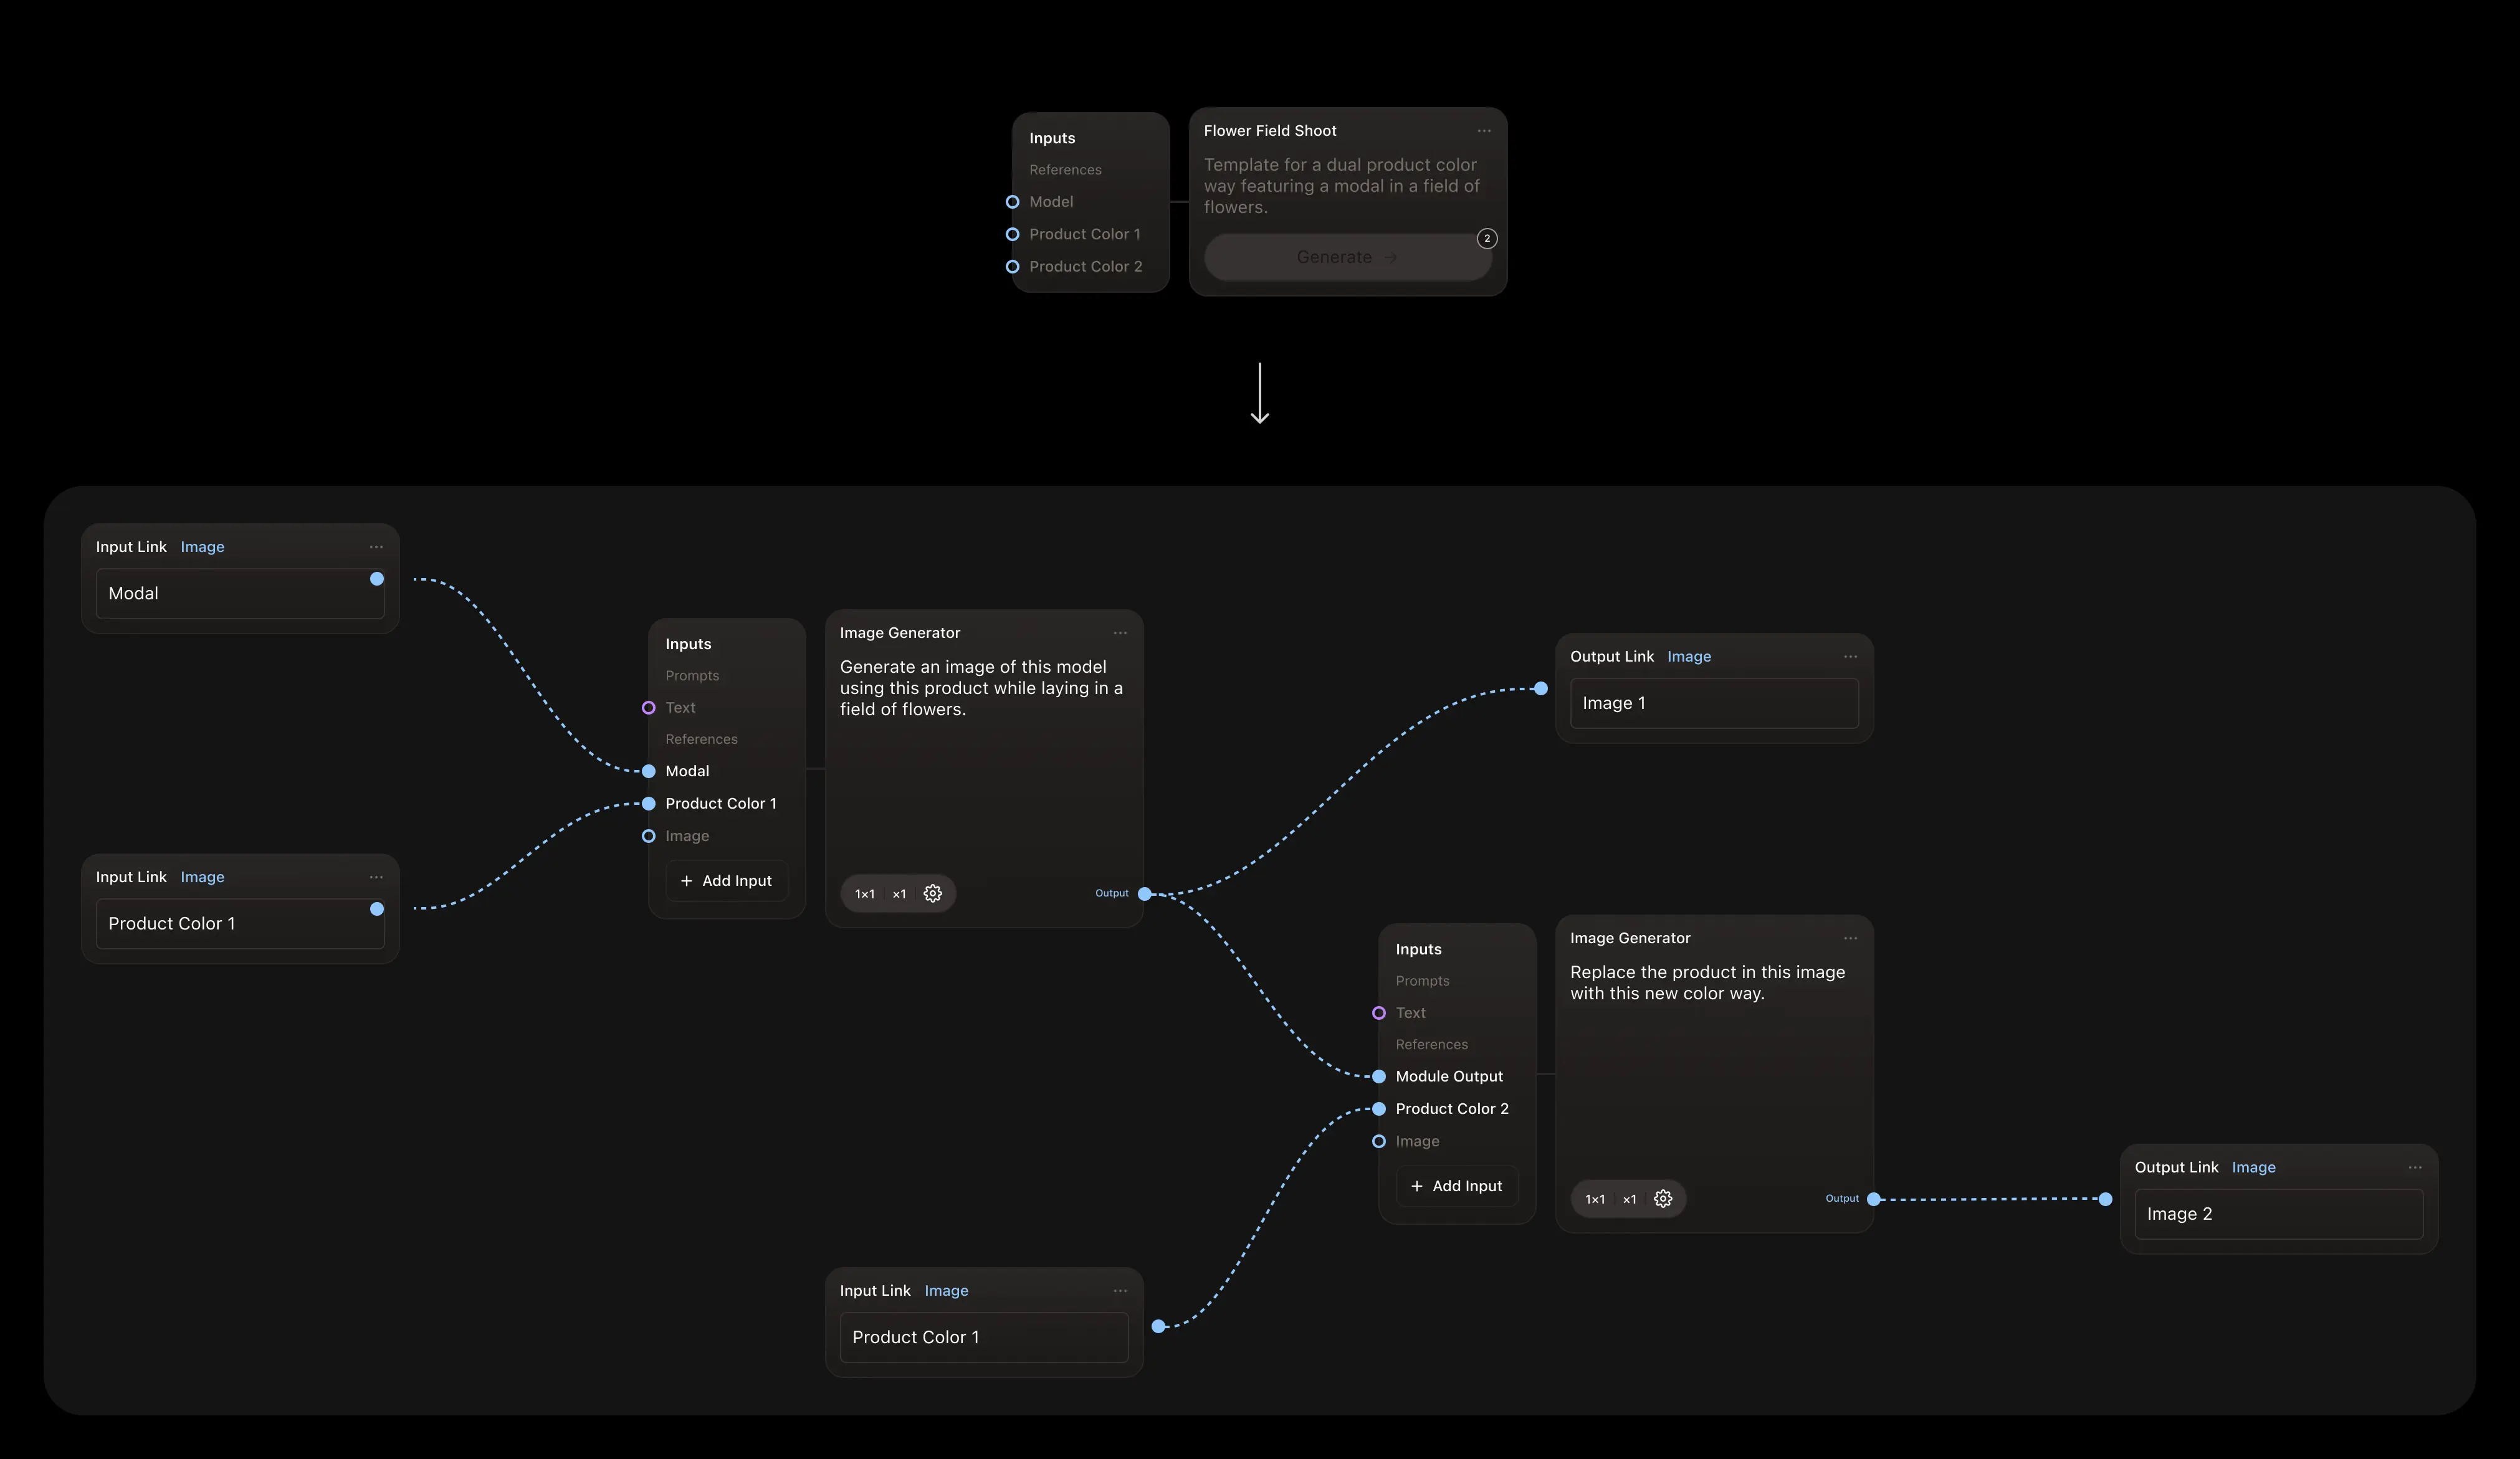Click Add Input on the flowers generator inputs
The width and height of the screenshot is (2520, 1459).
[727, 881]
